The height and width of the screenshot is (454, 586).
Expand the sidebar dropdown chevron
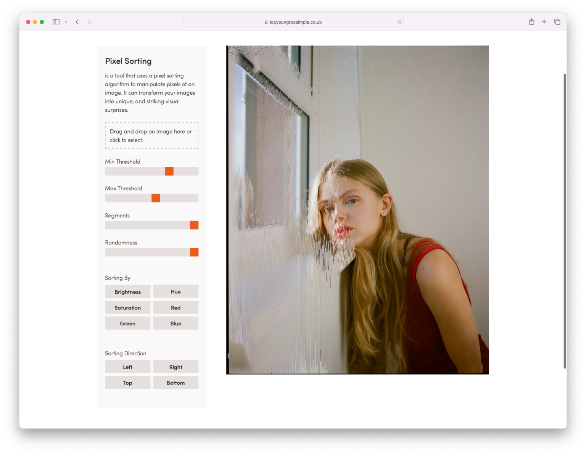click(66, 22)
